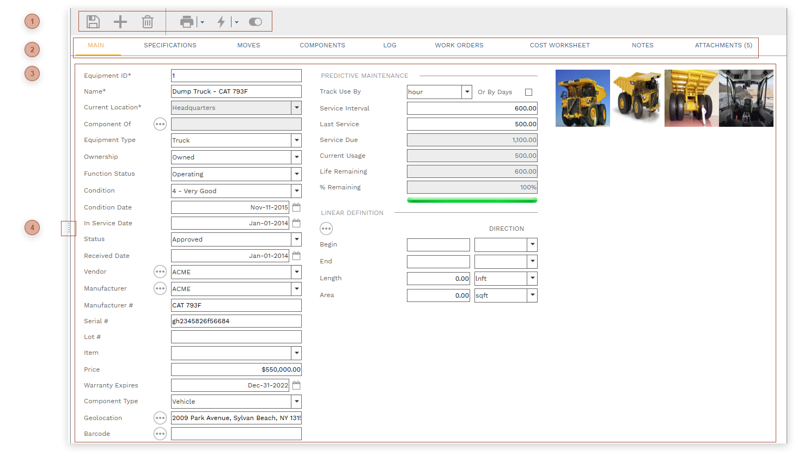Open the Cost Worksheet tab

(559, 46)
